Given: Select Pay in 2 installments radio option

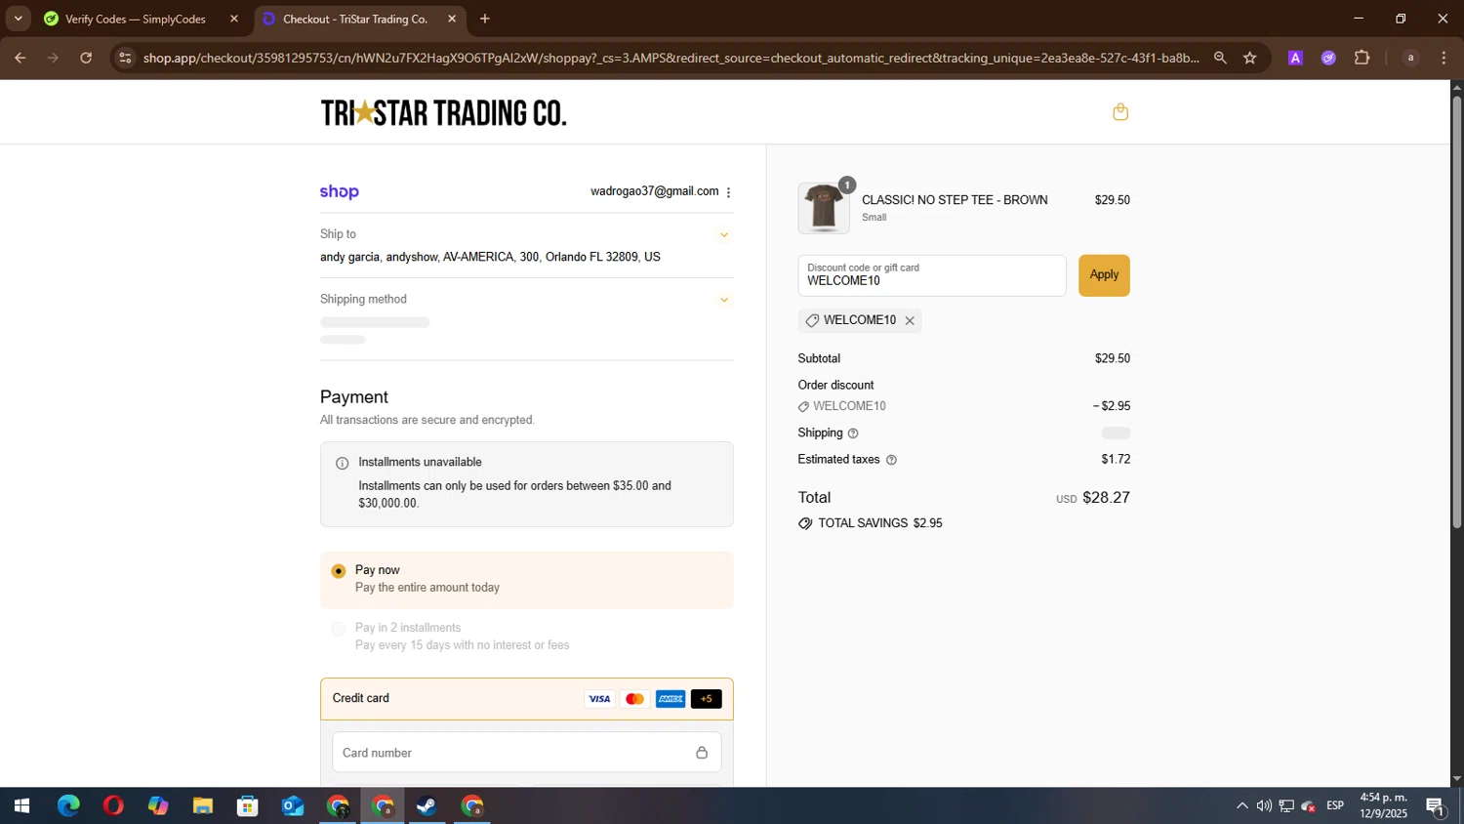Looking at the screenshot, I should pyautogui.click(x=339, y=629).
